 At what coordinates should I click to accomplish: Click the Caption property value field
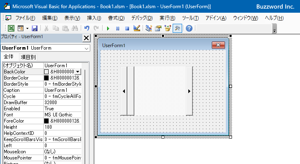[62, 90]
